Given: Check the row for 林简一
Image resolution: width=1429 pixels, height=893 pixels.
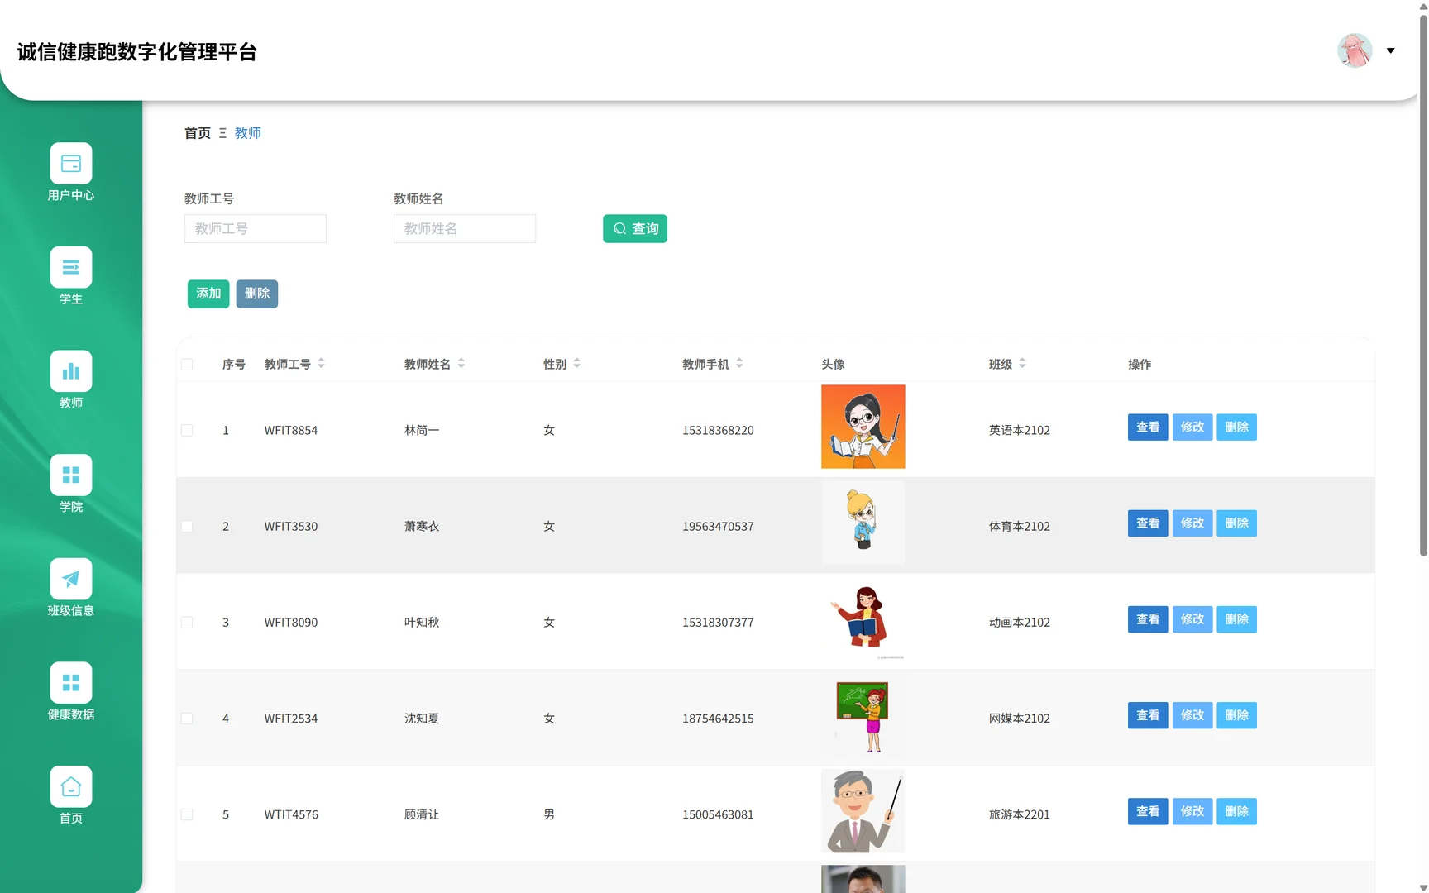Looking at the screenshot, I should pyautogui.click(x=187, y=431).
